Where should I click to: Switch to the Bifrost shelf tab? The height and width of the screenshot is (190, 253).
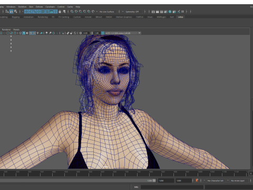(x=99, y=17)
